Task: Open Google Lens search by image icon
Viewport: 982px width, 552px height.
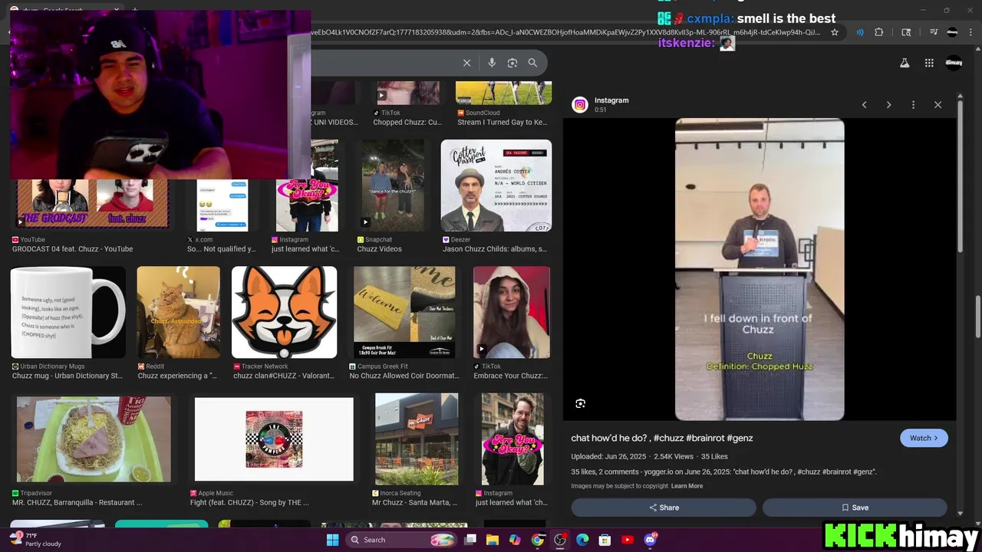Action: pyautogui.click(x=512, y=63)
